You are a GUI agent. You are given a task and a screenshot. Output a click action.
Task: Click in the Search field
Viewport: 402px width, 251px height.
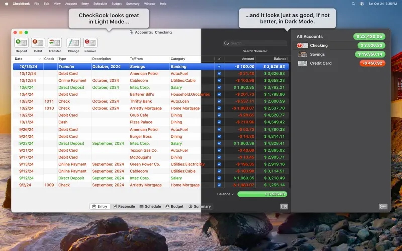[x=255, y=43]
